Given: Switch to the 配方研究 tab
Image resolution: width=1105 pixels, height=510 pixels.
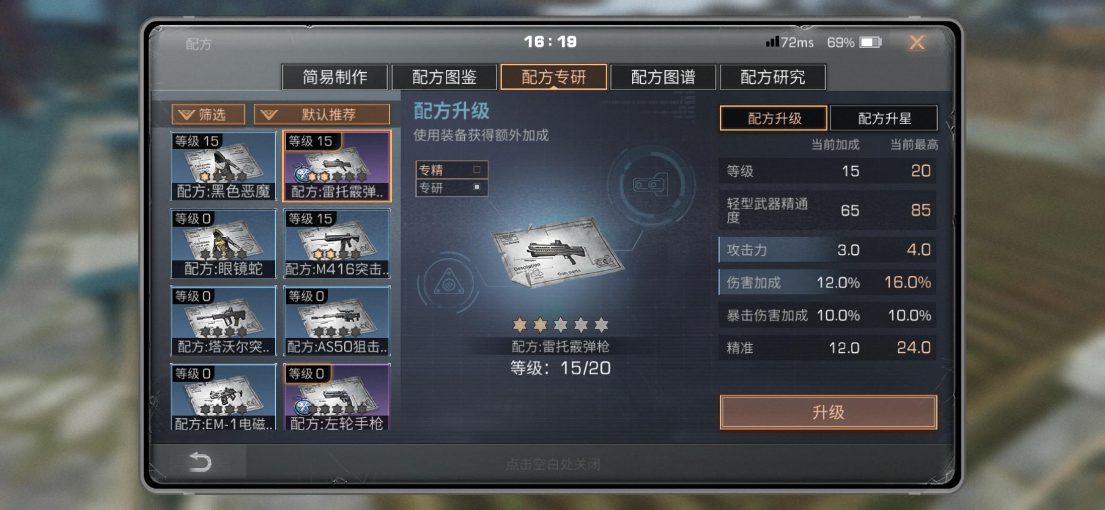Looking at the screenshot, I should pyautogui.click(x=773, y=77).
